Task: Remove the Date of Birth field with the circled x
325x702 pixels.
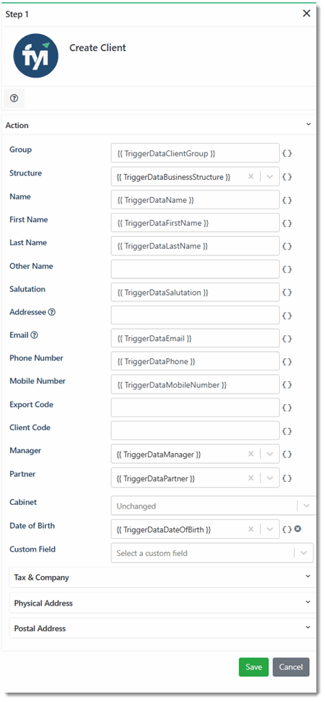Action: [x=297, y=529]
